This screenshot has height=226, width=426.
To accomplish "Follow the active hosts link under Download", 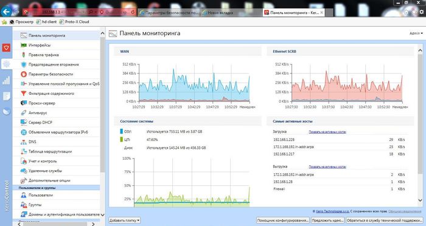I will point(327,132).
